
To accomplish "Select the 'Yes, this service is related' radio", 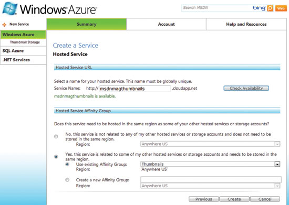I will [56, 157].
